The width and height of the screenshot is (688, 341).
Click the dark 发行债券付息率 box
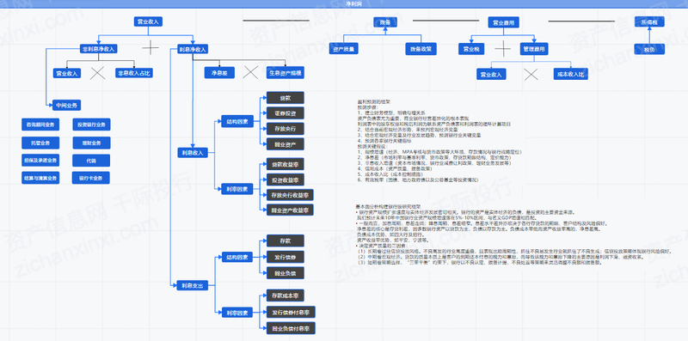[291, 313]
